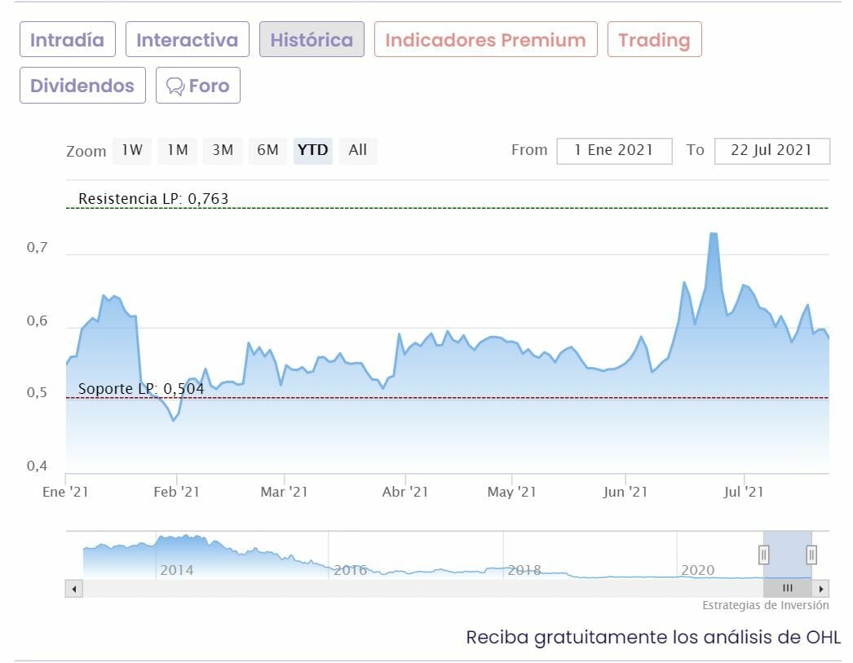This screenshot has width=853, height=663.
Task: Select the Histórica tab
Action: (x=312, y=39)
